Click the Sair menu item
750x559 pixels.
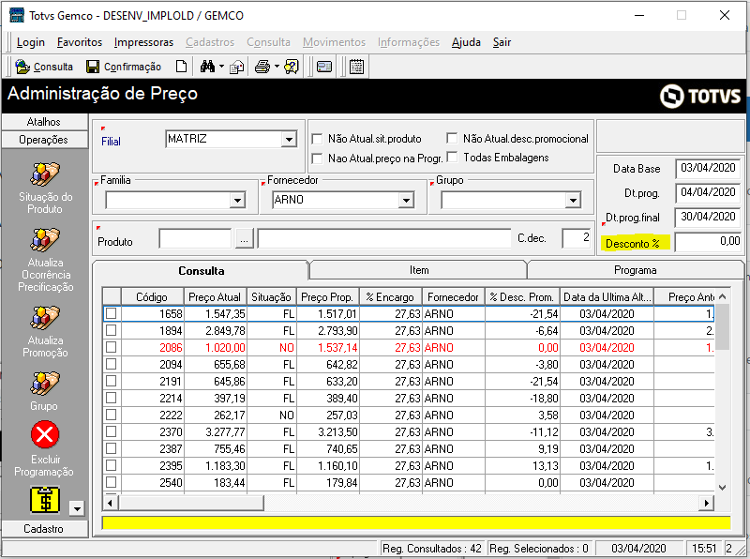click(502, 42)
